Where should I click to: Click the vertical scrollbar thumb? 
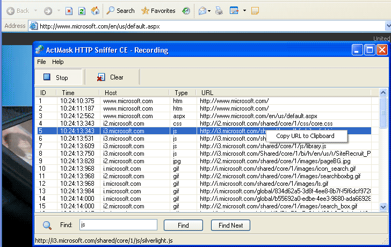(383, 113)
